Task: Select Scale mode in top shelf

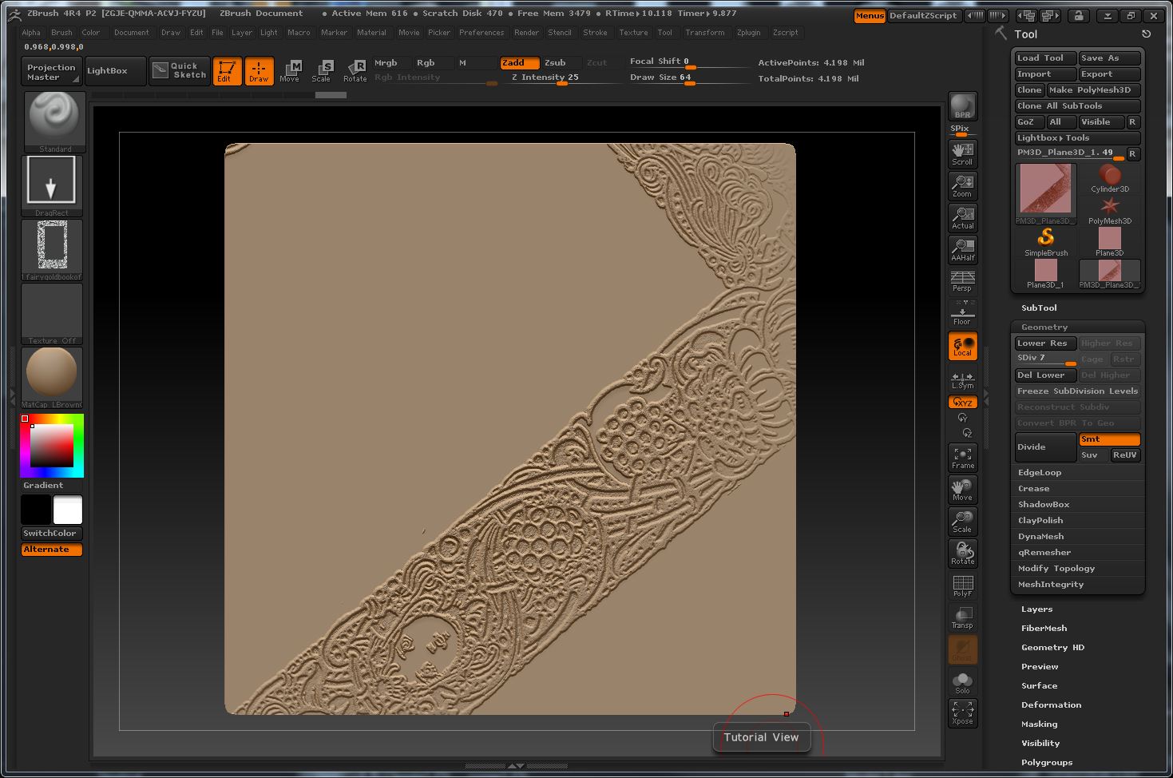Action: pos(322,70)
